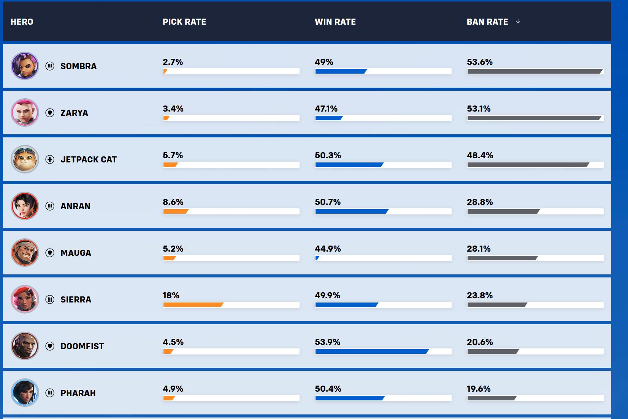Image resolution: width=628 pixels, height=419 pixels.
Task: Sort by the Hero column header
Action: tap(22, 22)
